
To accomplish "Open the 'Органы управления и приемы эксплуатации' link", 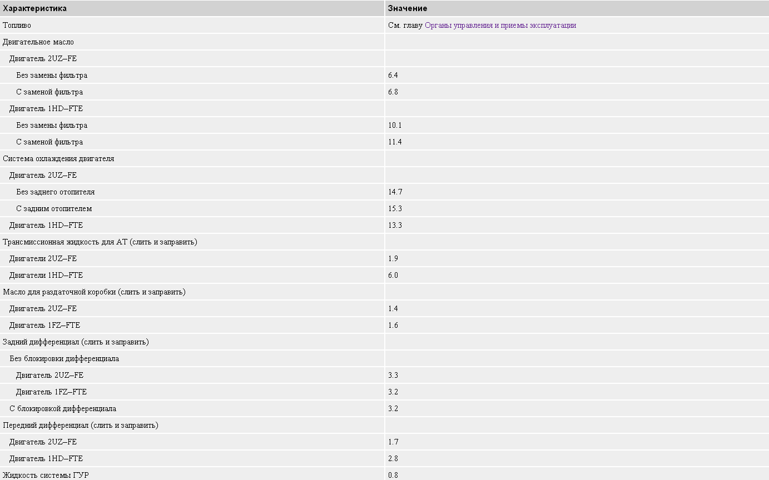I will tap(500, 25).
